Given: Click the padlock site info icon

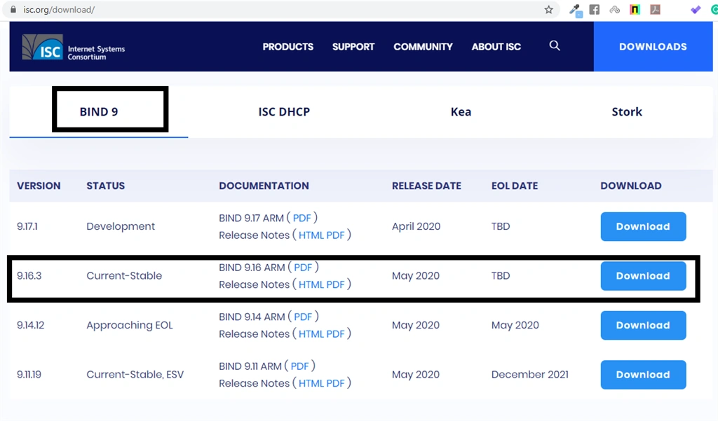Looking at the screenshot, I should [x=13, y=10].
